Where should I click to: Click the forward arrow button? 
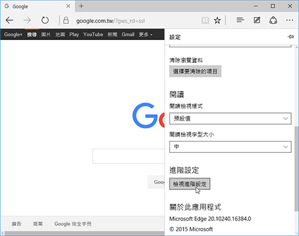click(27, 20)
